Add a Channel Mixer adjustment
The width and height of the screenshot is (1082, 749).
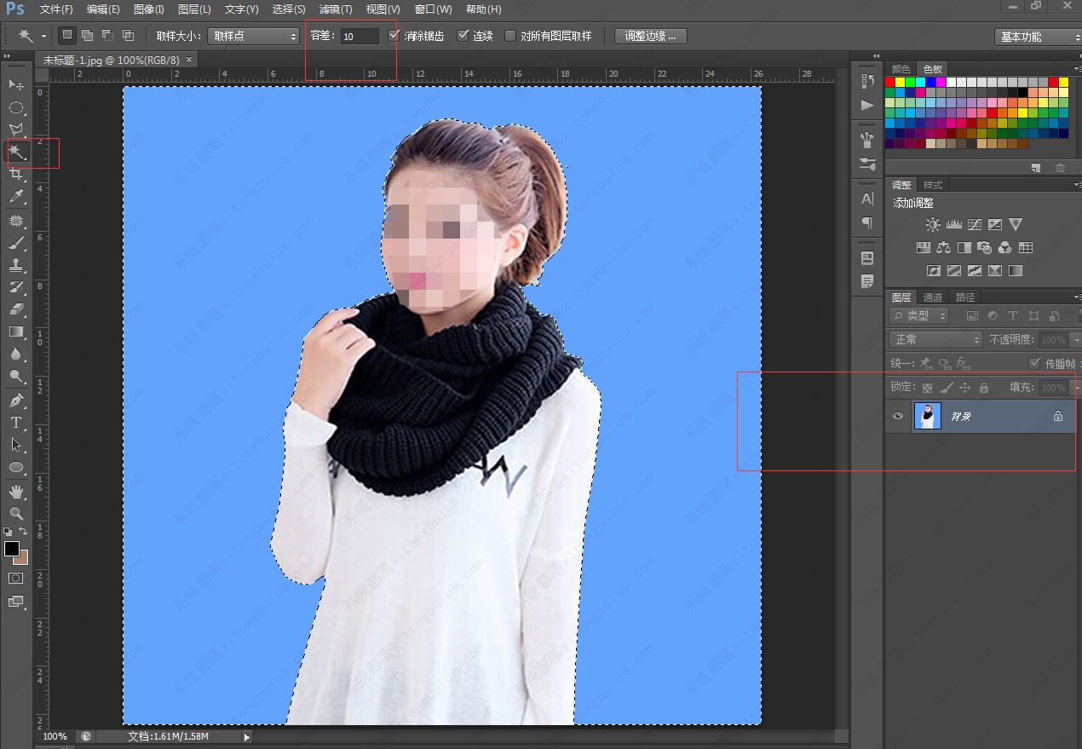[1005, 248]
